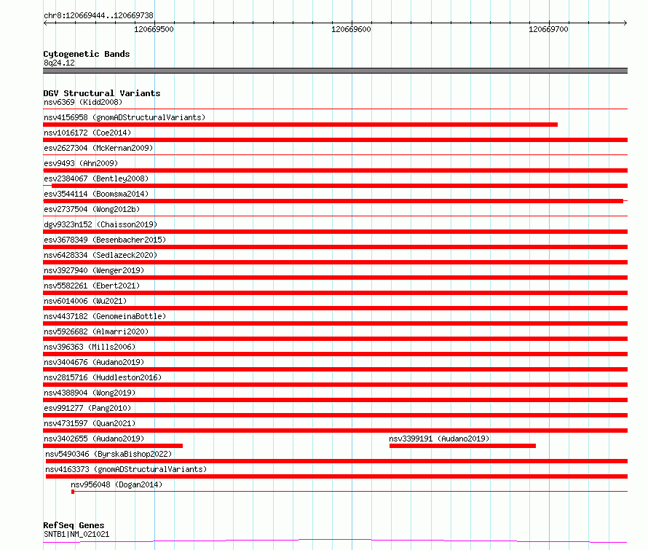The image size is (648, 550).
Task: Click the nsv6369 (Kidd2008) variant label
Action: 83,102
